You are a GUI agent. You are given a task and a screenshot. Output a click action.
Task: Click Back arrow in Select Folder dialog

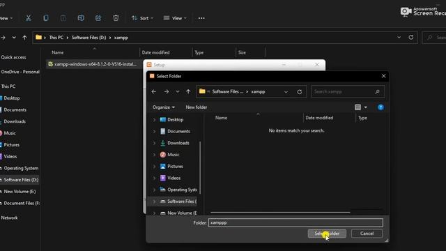154,91
